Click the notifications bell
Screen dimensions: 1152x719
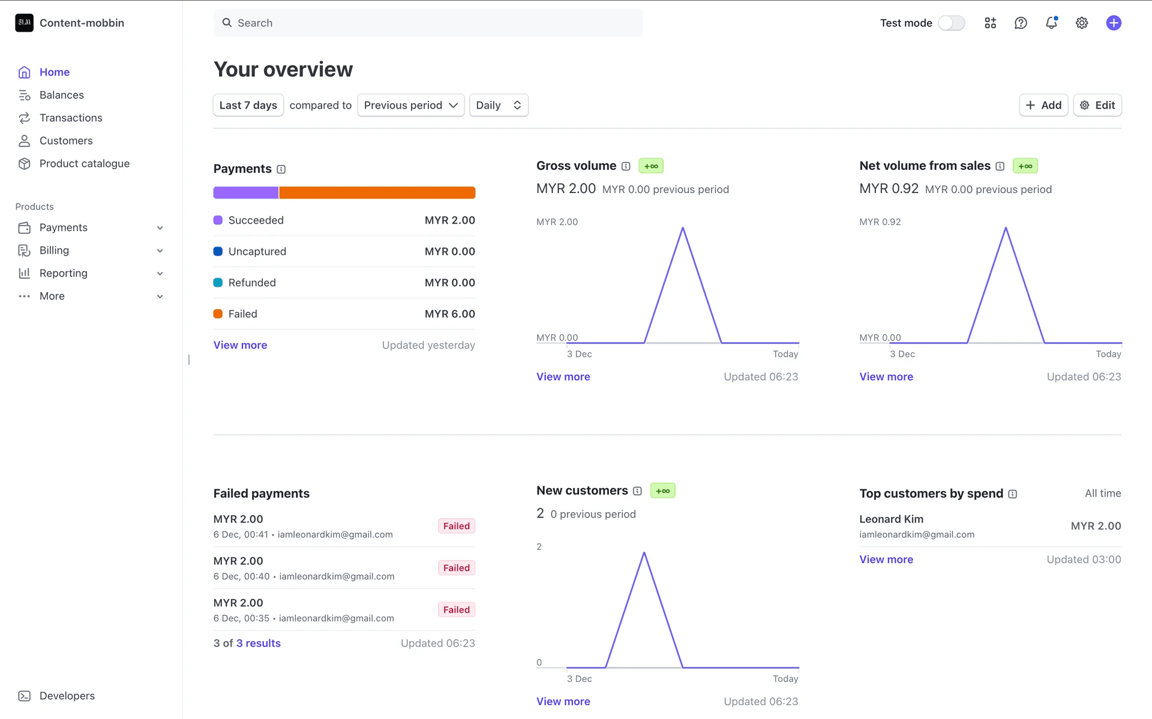[1051, 23]
